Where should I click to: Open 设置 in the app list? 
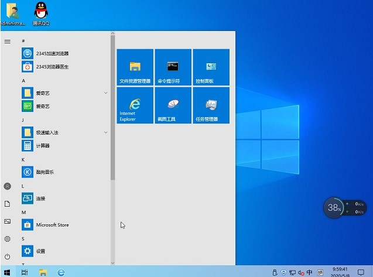pyautogui.click(x=40, y=251)
